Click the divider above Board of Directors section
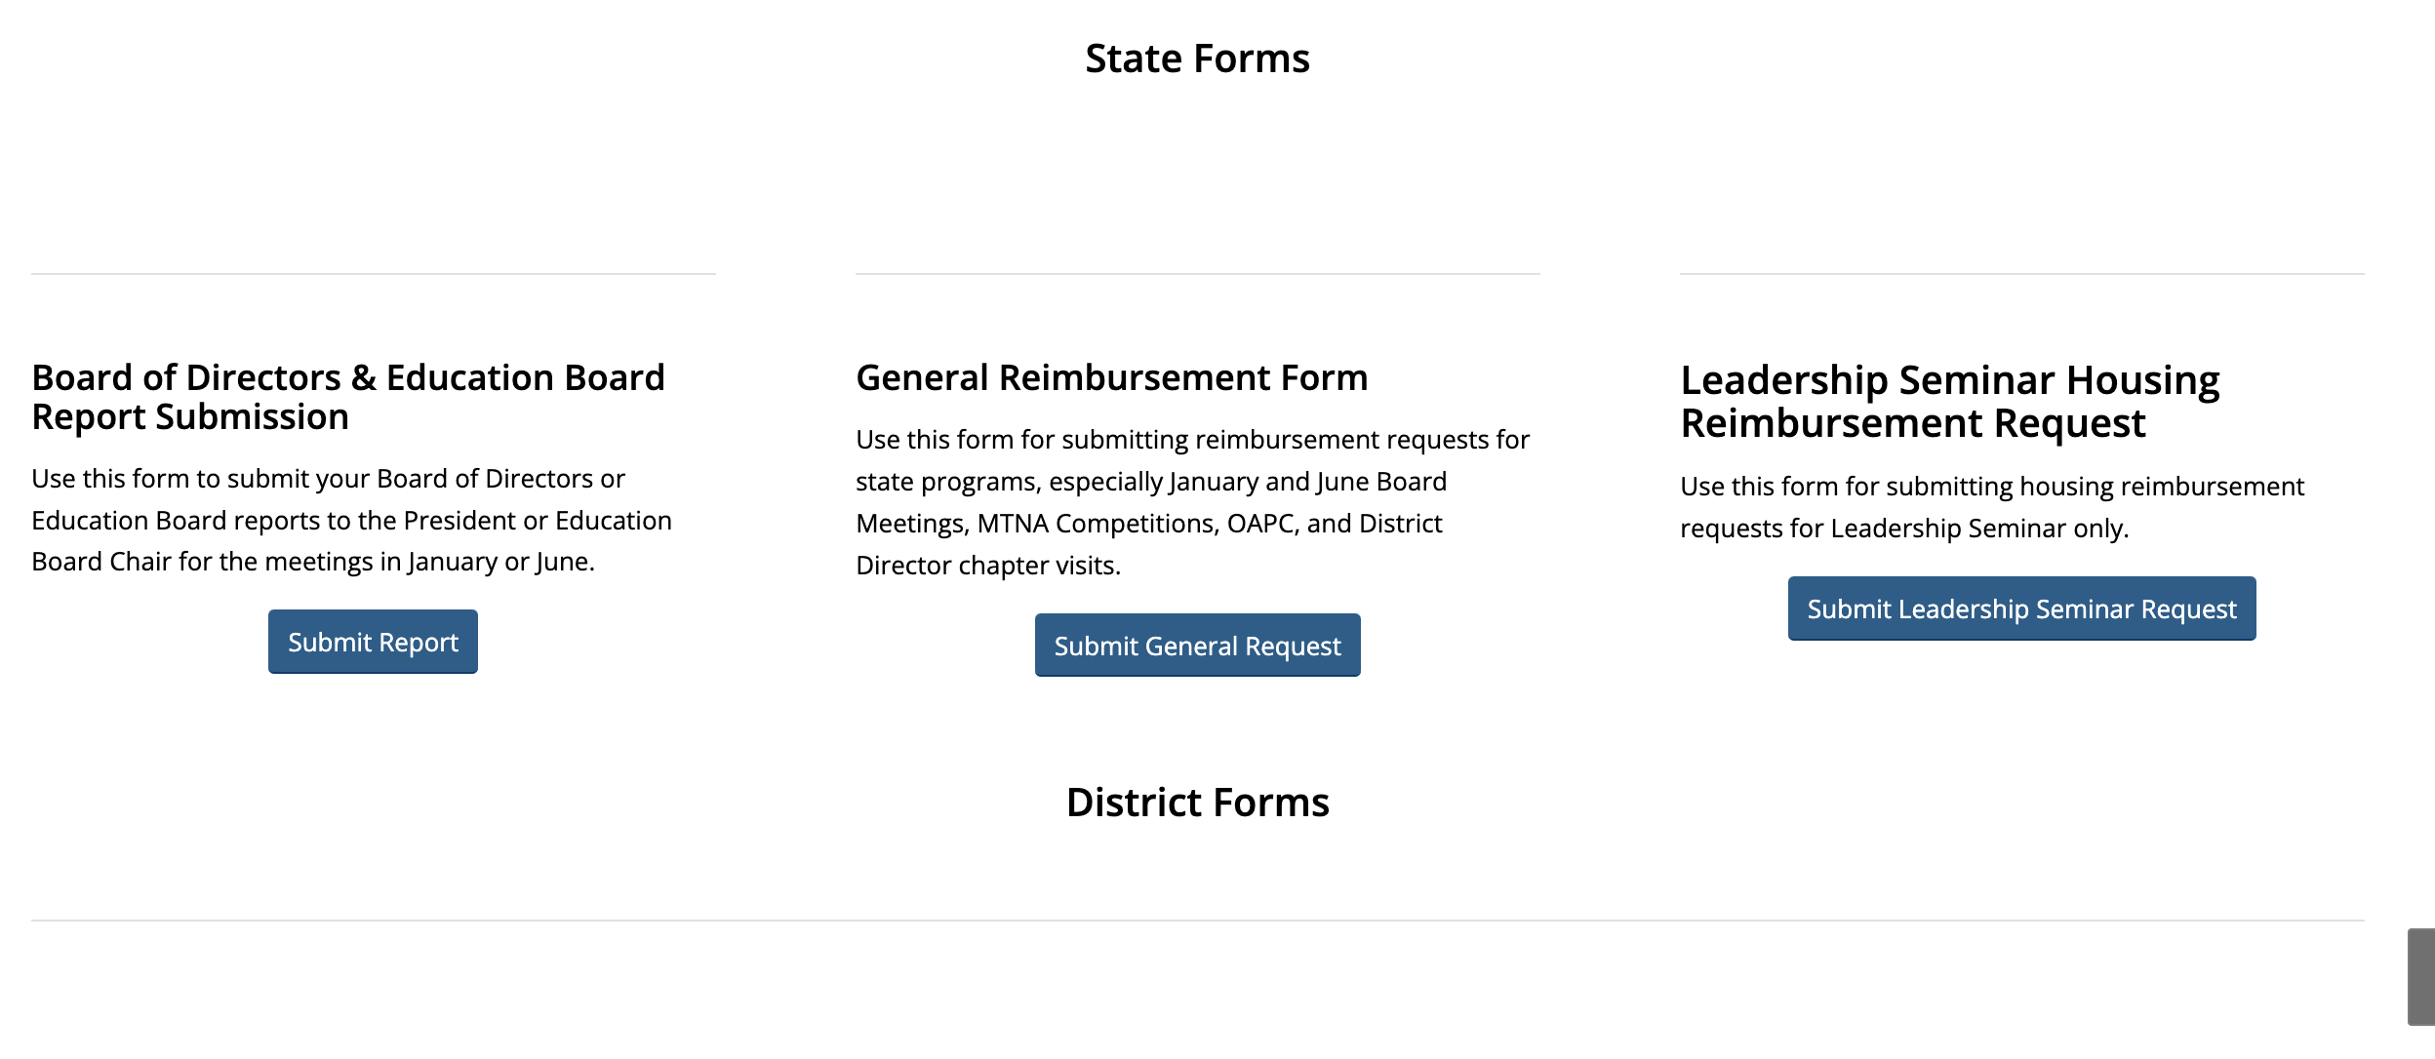This screenshot has height=1059, width=2435. (374, 274)
